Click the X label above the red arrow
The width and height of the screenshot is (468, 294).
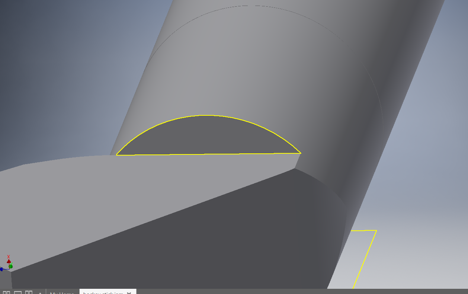pos(8,257)
